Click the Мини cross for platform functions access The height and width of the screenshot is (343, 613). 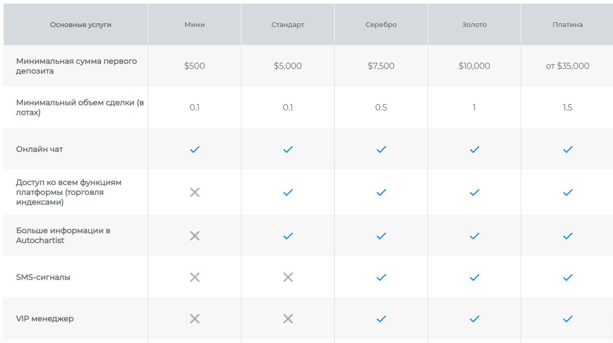(x=194, y=192)
